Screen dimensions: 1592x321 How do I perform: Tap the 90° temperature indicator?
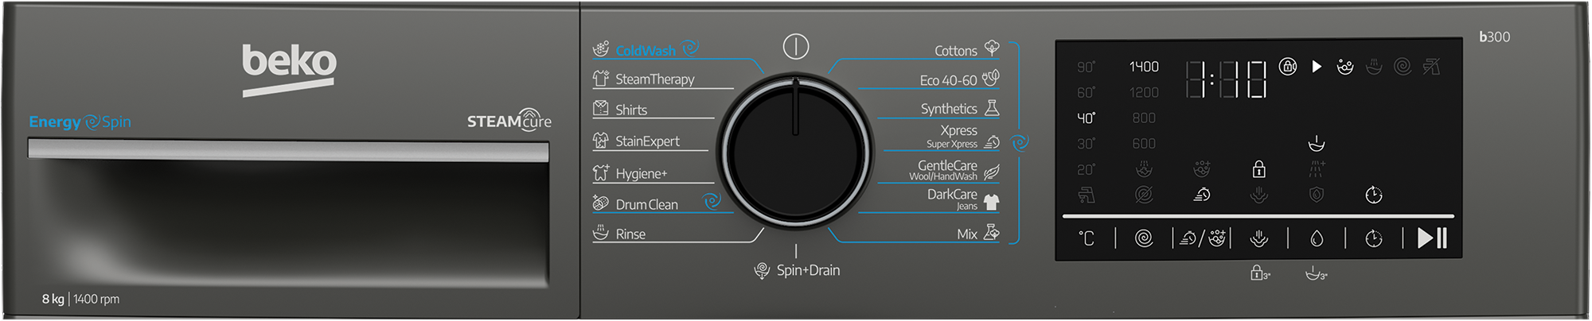pyautogui.click(x=1087, y=67)
